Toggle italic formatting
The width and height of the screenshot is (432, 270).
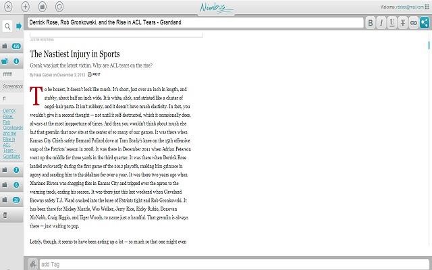pyautogui.click(x=381, y=23)
